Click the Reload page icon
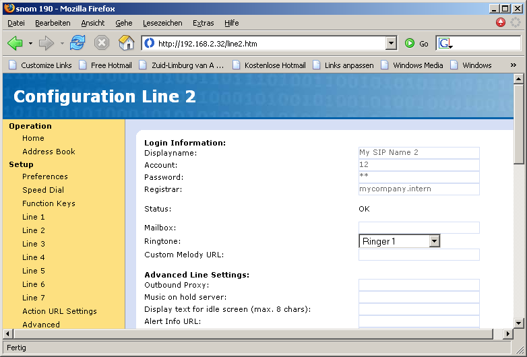The height and width of the screenshot is (357, 527). 77,43
